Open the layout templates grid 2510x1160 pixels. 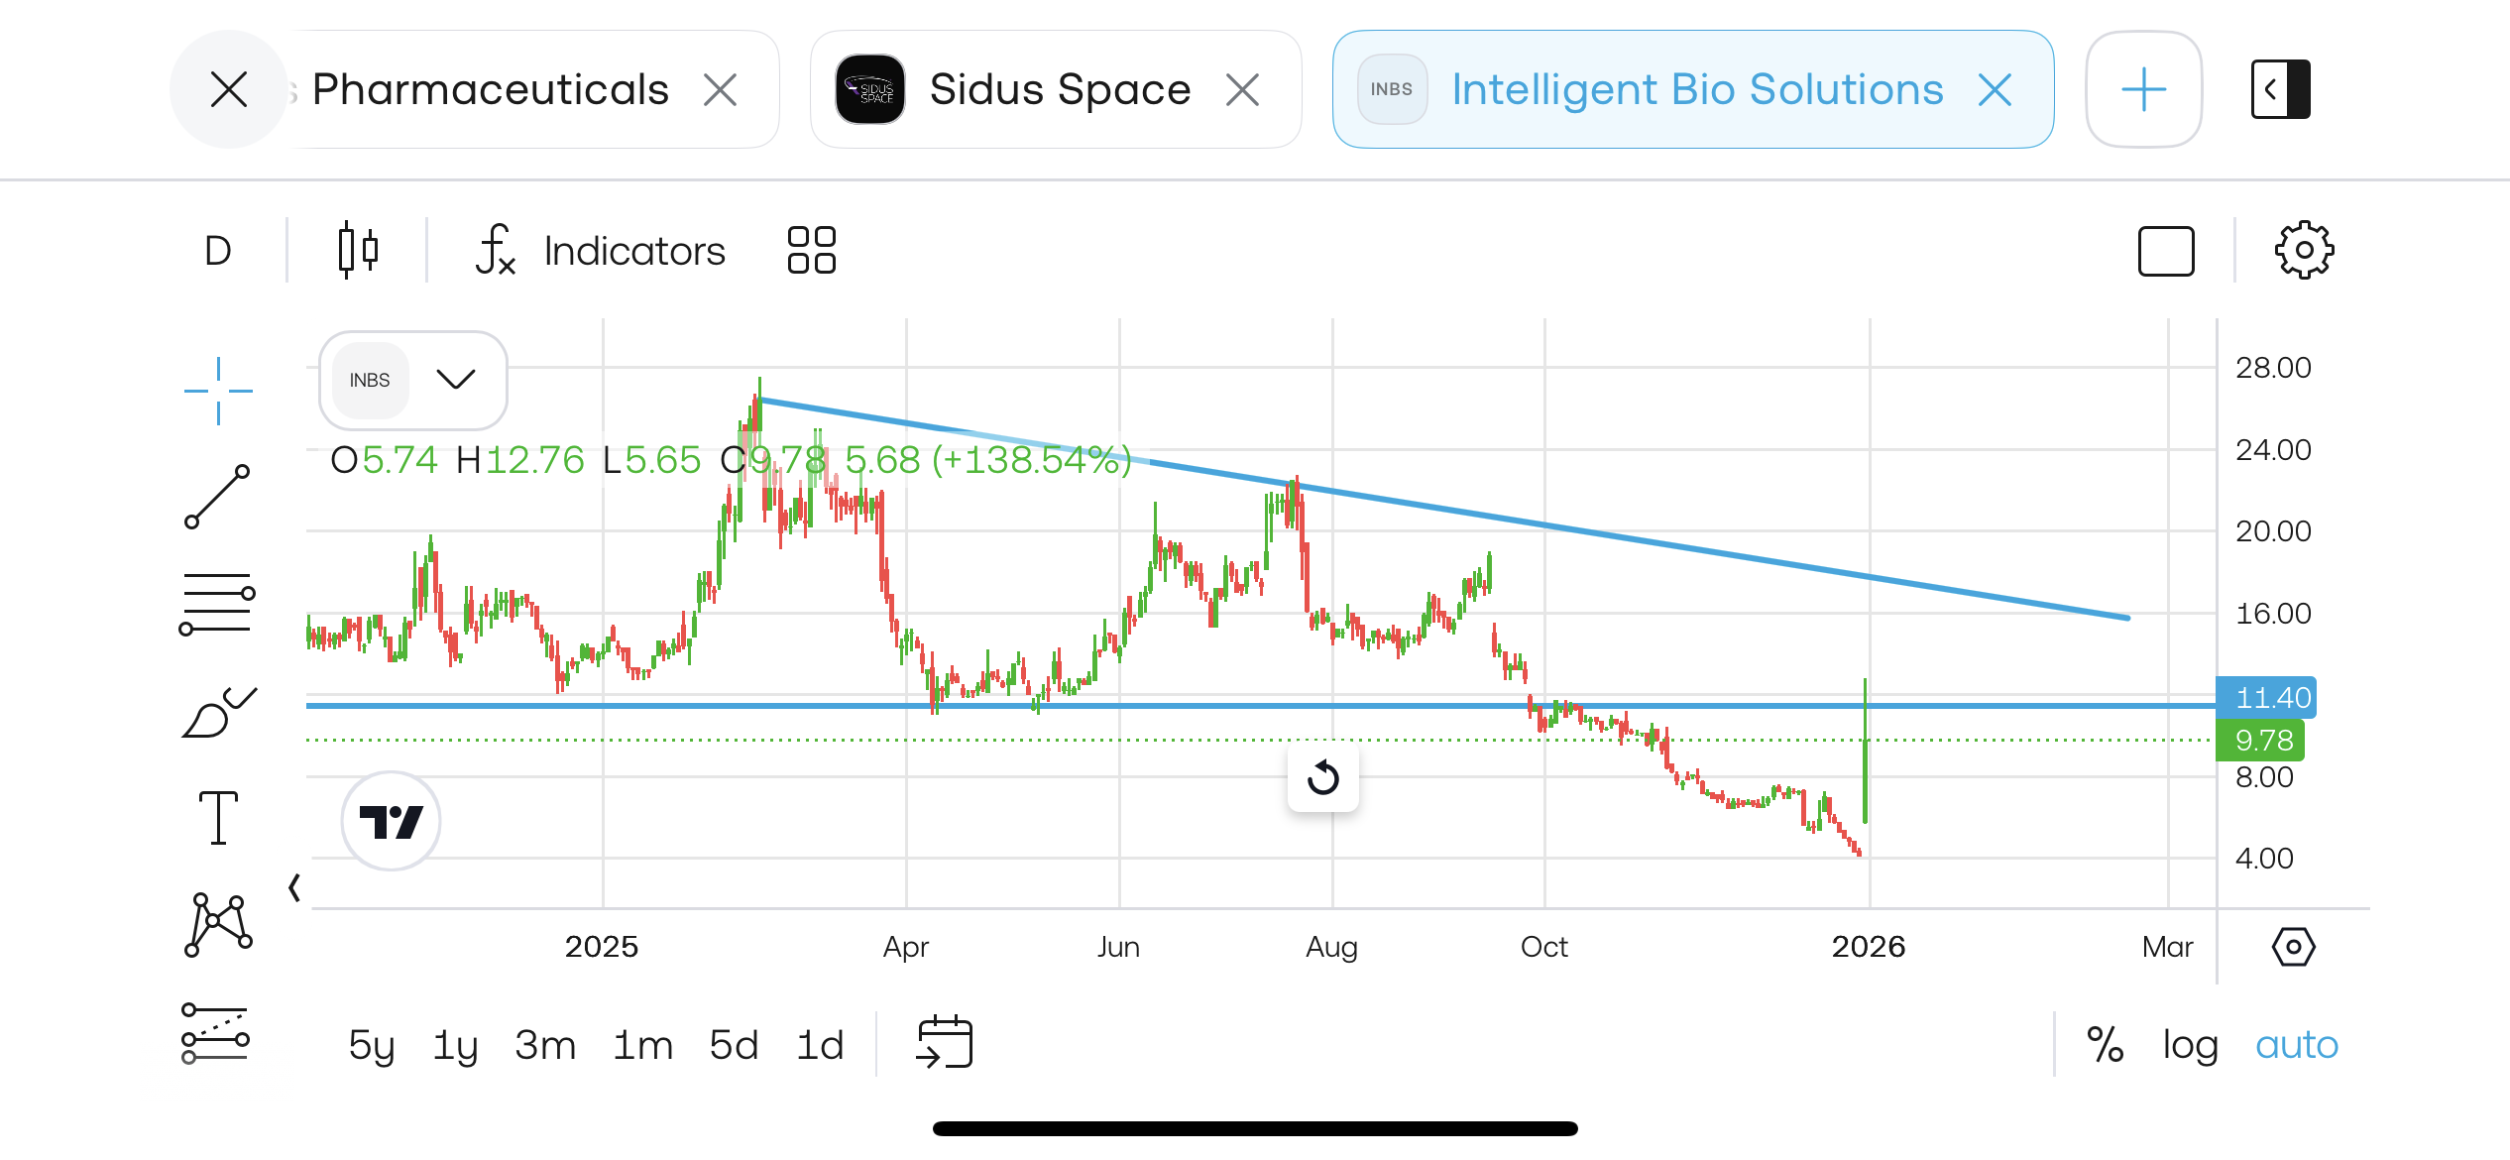point(811,250)
